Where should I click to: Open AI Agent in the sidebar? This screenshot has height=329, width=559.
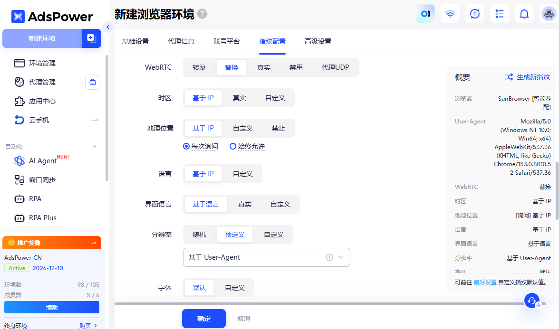(x=42, y=160)
